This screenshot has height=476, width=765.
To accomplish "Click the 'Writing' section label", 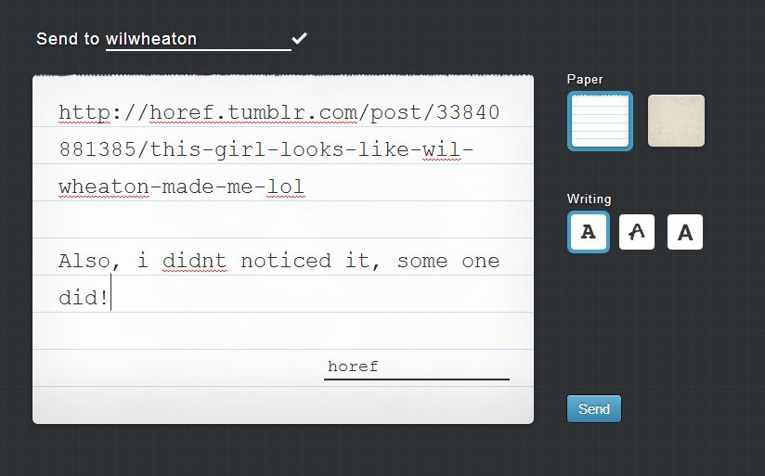I will click(589, 199).
